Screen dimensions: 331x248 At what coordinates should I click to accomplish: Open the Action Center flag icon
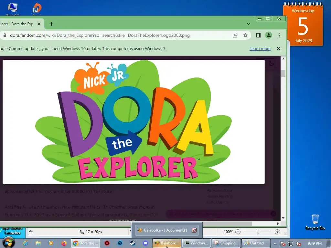[x=283, y=243]
